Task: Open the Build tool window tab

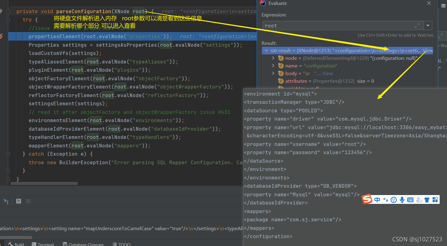Action: [x=16, y=244]
